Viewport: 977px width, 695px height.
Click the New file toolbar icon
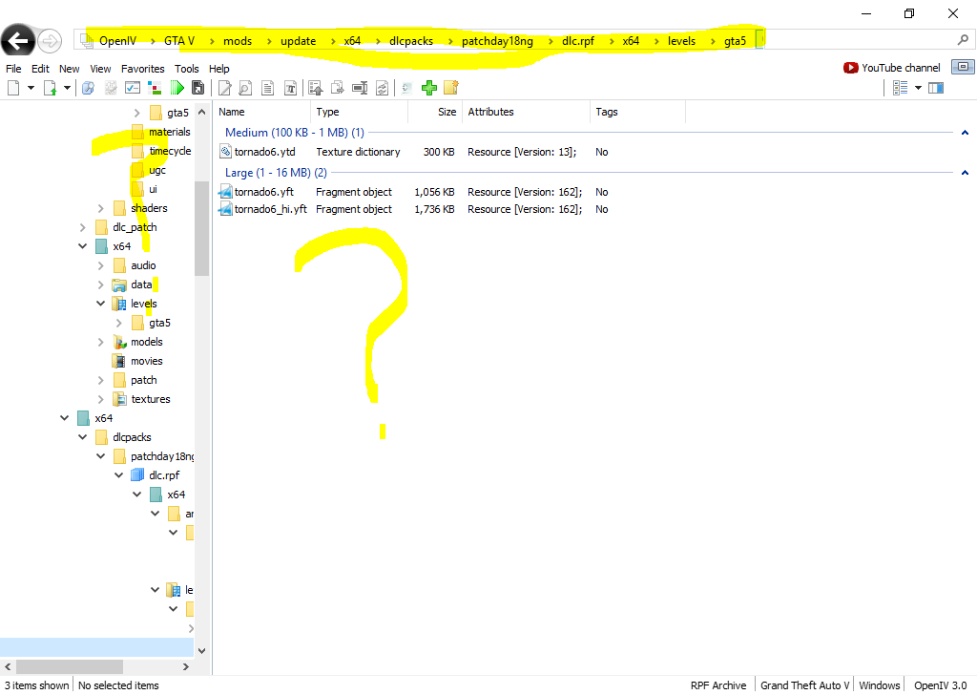pos(13,88)
